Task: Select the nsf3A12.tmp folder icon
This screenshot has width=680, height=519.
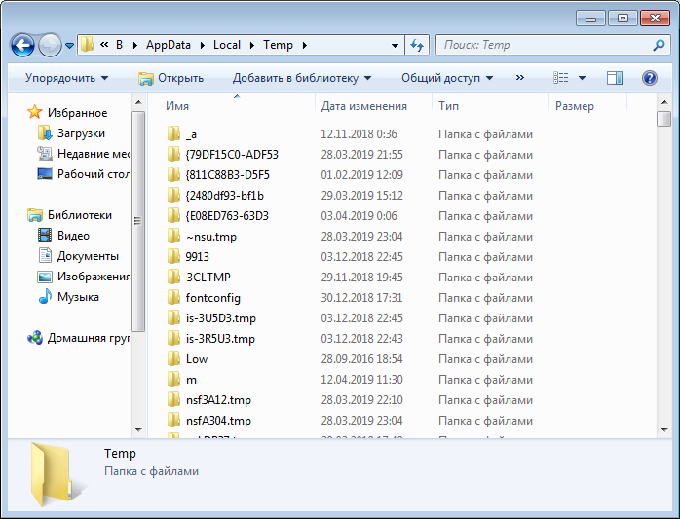Action: [173, 399]
